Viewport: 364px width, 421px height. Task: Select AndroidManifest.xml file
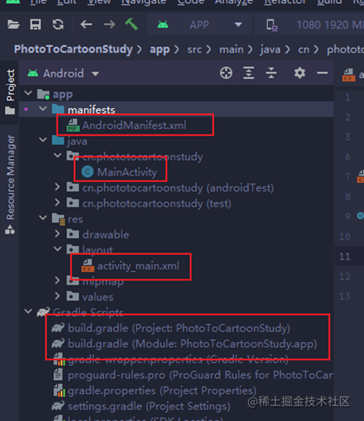tap(134, 125)
